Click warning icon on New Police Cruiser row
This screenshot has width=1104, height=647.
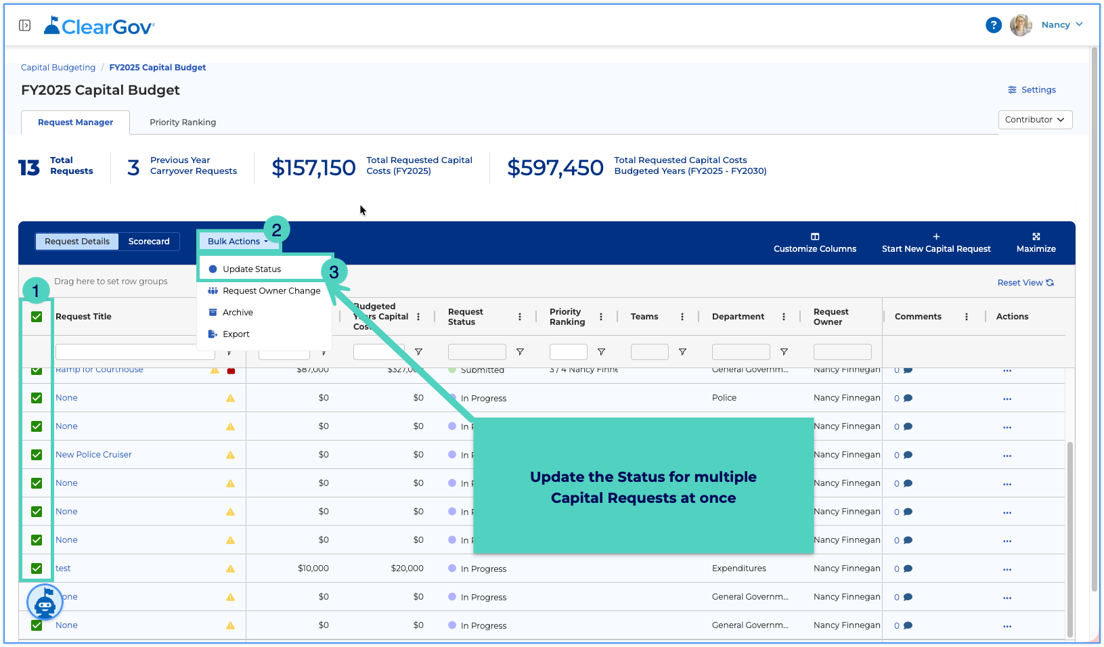[230, 455]
